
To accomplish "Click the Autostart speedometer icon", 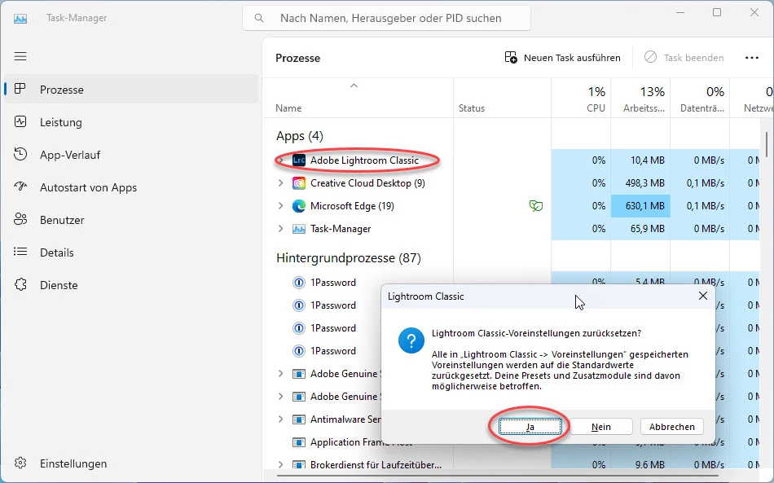I will (x=20, y=187).
